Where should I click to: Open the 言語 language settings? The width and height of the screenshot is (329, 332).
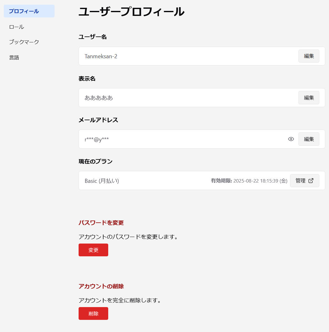15,57
